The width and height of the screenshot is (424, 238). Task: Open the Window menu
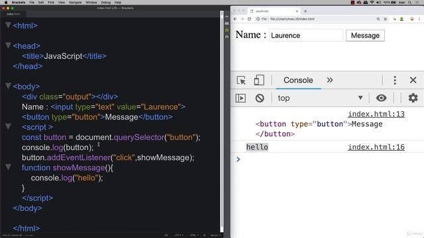91,3
